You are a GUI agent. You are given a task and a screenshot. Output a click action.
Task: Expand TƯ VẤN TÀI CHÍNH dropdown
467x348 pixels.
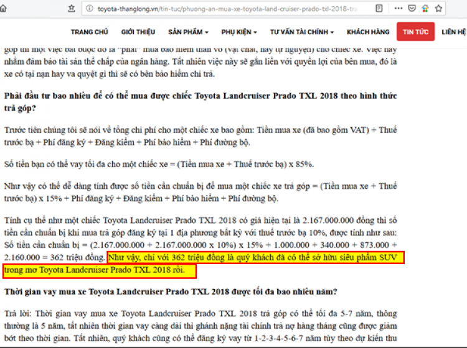tap(302, 32)
